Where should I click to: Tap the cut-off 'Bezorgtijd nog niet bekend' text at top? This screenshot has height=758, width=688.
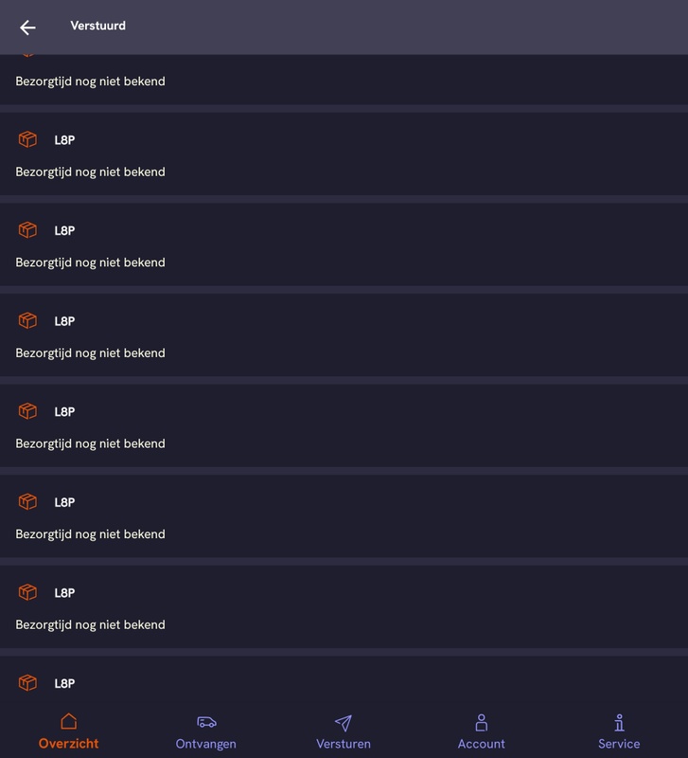(x=90, y=81)
